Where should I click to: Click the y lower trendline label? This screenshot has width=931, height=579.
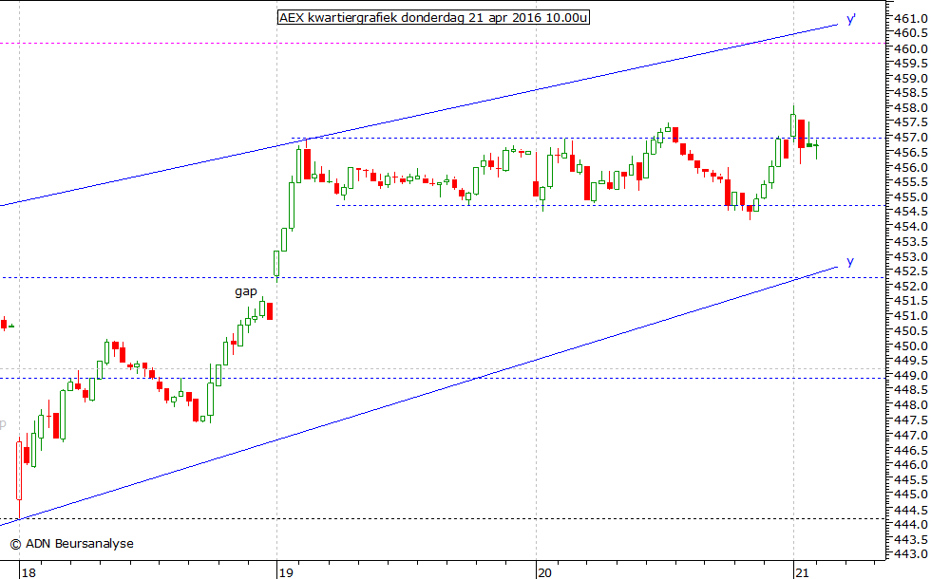pyautogui.click(x=850, y=262)
